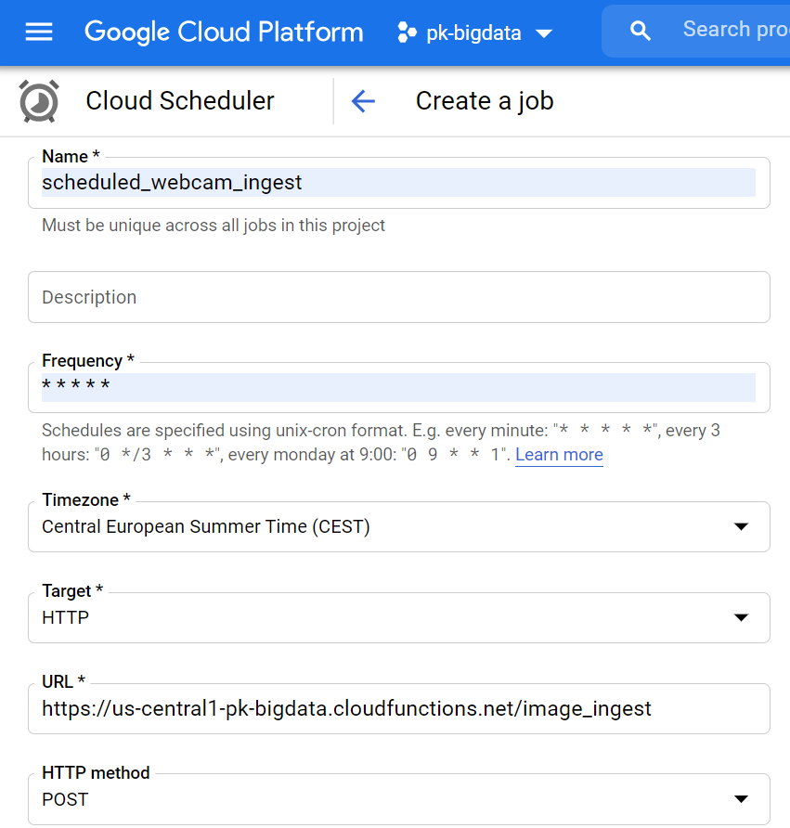The height and width of the screenshot is (828, 790).
Task: Click the Cloud Scheduler title
Action: (180, 101)
